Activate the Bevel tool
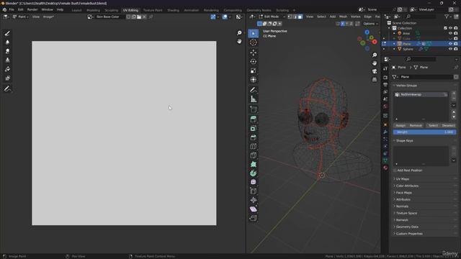 tap(253, 137)
